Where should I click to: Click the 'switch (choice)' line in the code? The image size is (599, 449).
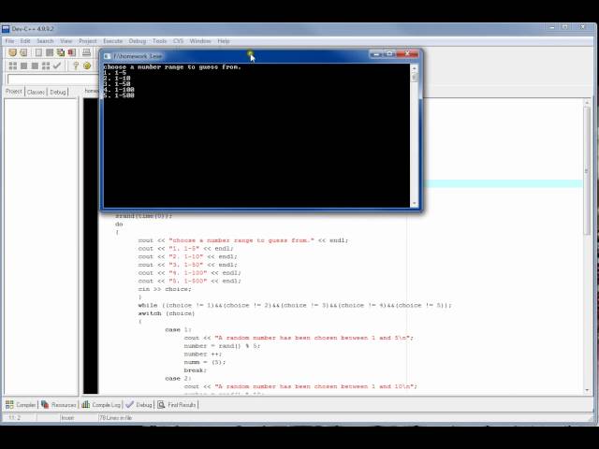pos(167,313)
